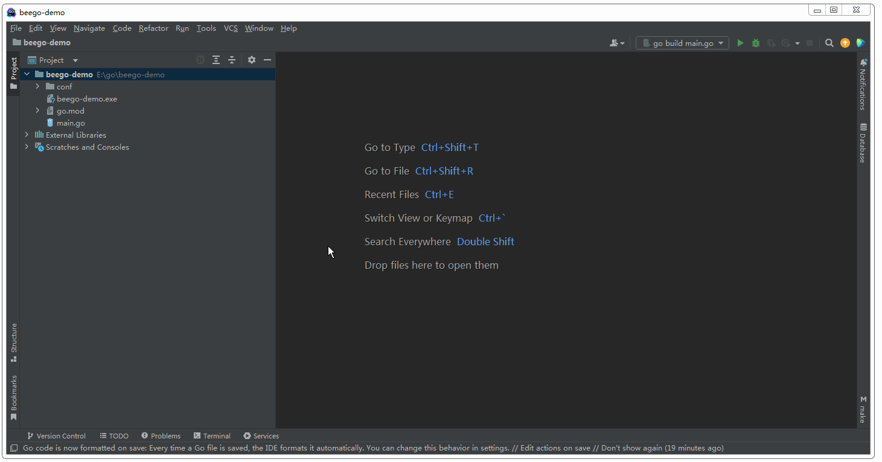The width and height of the screenshot is (882, 462).
Task: Open Search Everywhere magnifier icon
Action: coord(829,43)
